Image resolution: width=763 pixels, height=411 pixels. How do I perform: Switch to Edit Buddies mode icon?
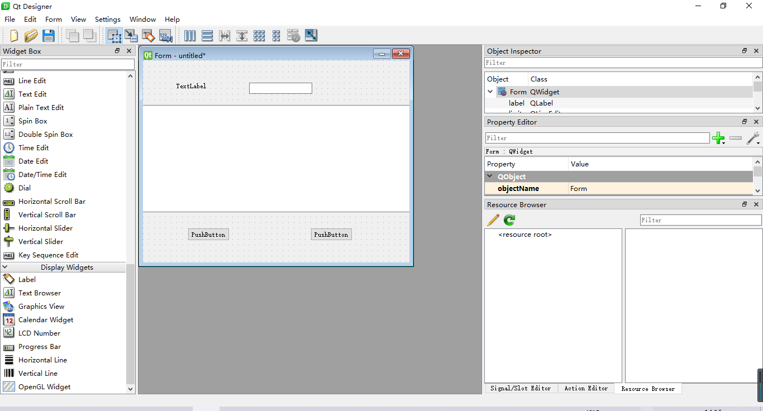click(x=148, y=36)
